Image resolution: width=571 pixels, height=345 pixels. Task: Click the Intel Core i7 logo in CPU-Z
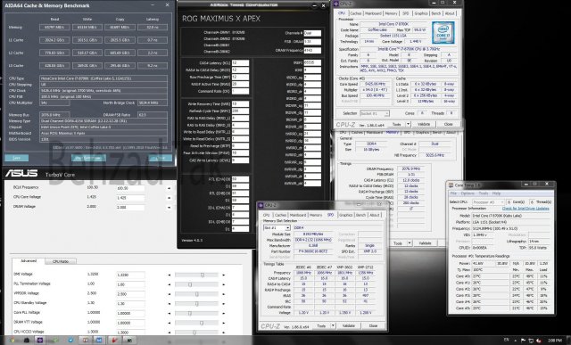[x=443, y=32]
